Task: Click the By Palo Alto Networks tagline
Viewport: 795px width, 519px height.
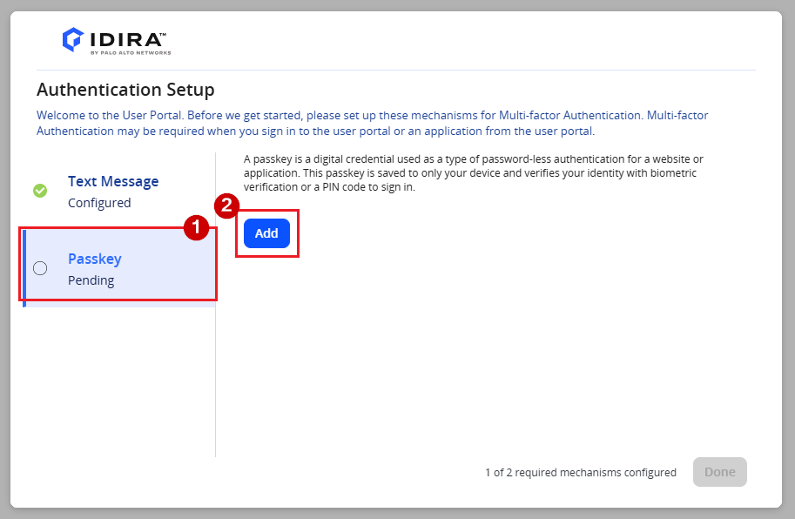Action: pos(131,53)
